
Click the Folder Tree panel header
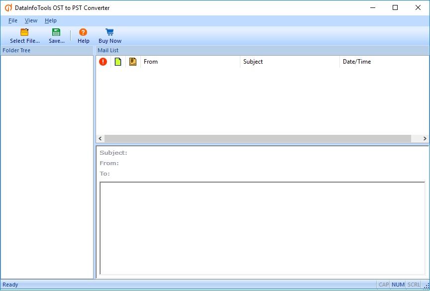(47, 50)
